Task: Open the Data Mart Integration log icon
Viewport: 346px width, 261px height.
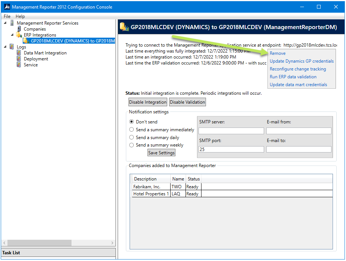Action: 19,53
